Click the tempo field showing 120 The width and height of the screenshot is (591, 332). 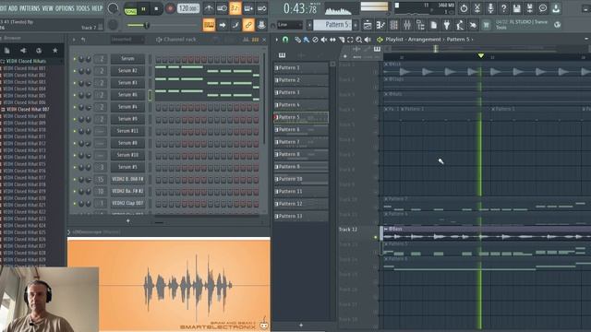(188, 8)
